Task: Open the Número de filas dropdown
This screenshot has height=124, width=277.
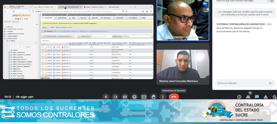Action: pyautogui.click(x=75, y=36)
